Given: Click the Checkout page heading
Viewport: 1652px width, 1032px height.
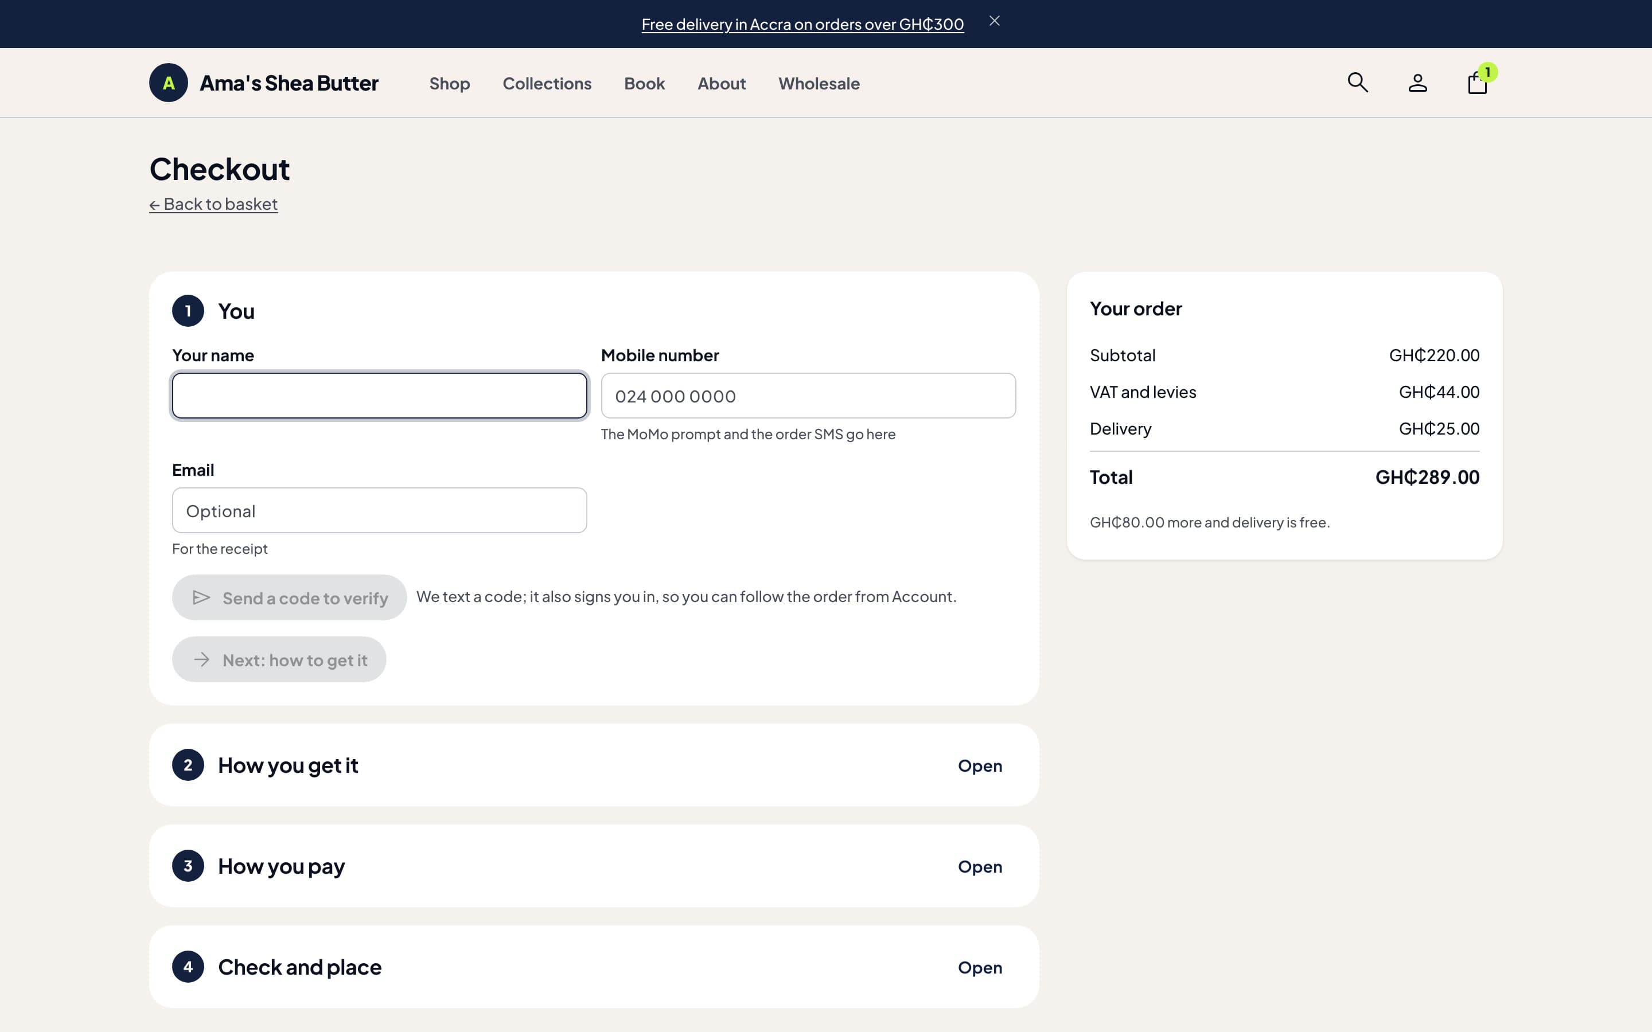Looking at the screenshot, I should [x=220, y=169].
